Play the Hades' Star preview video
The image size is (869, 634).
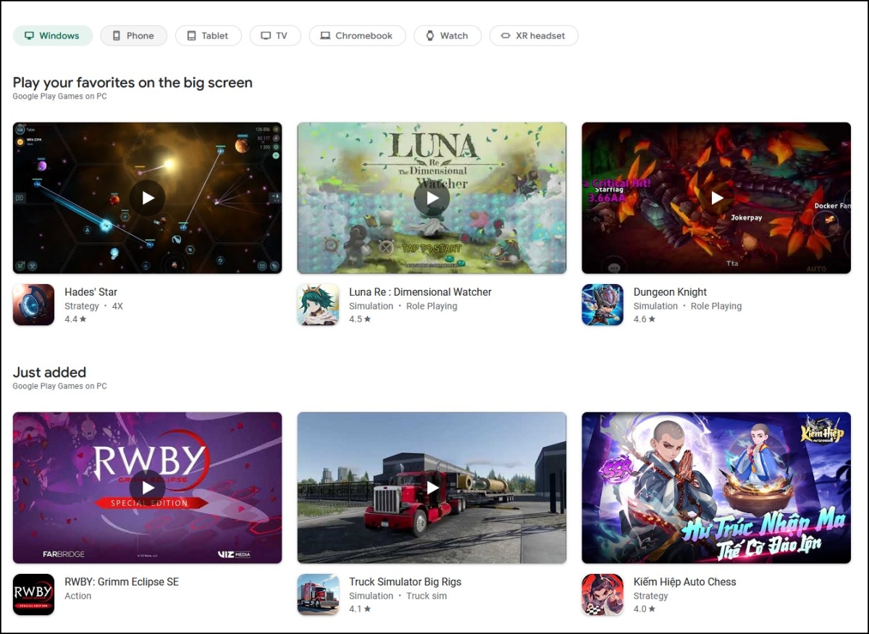pyautogui.click(x=148, y=198)
